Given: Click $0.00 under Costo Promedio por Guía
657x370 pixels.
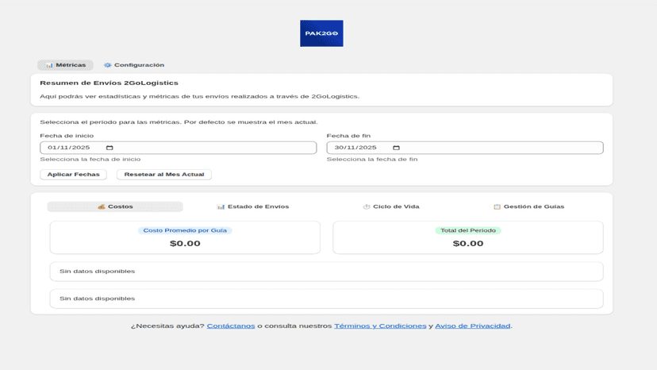Looking at the screenshot, I should point(185,243).
